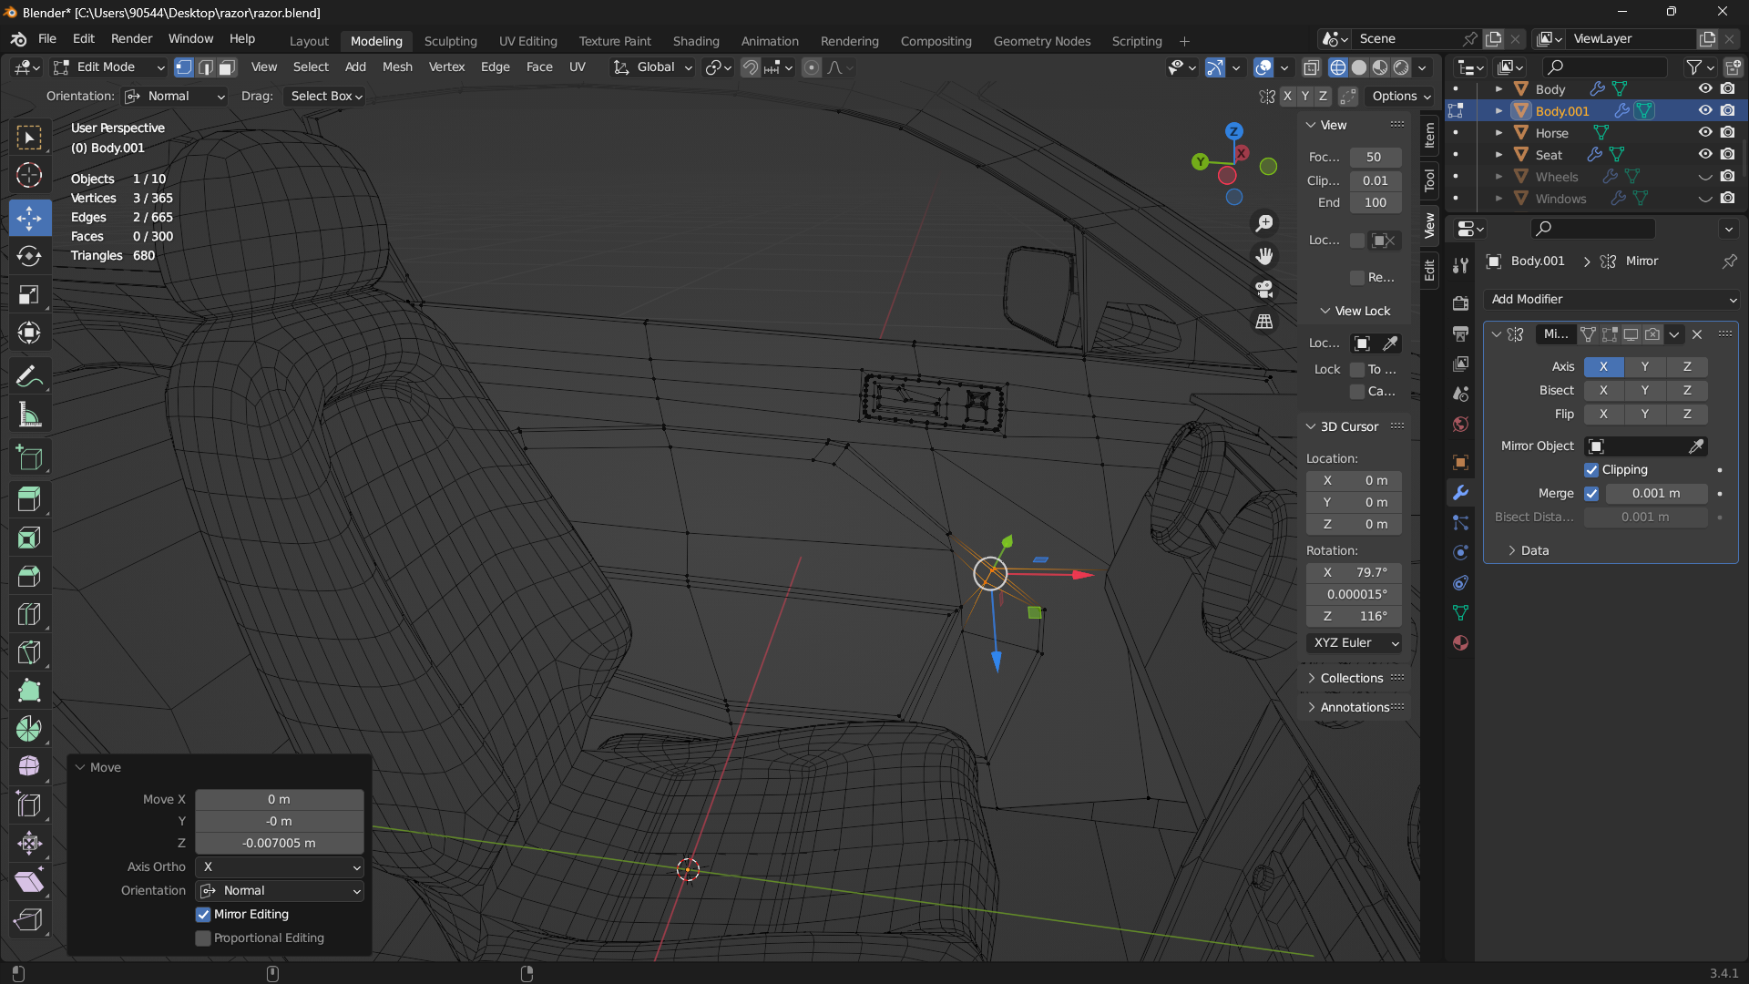
Task: Choose the Loop Cut tool
Action: [29, 614]
